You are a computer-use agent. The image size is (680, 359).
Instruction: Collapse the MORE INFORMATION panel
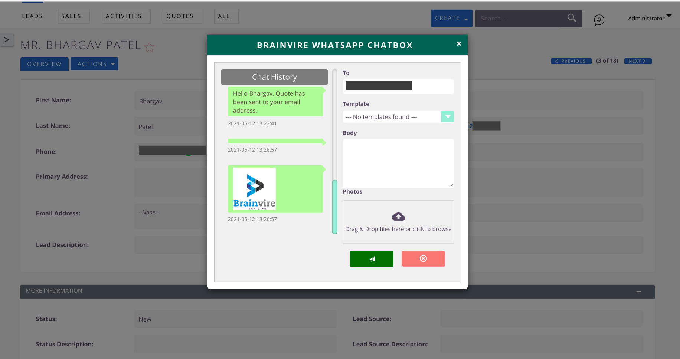639,292
